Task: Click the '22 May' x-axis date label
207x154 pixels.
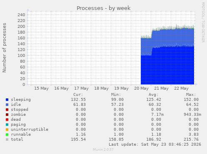Action: [x=181, y=88]
